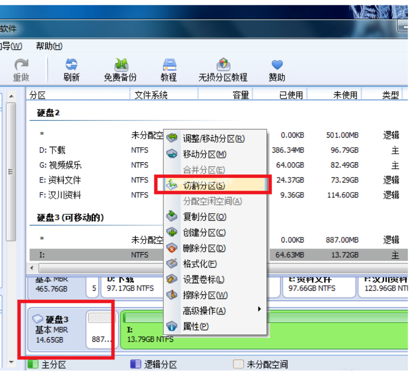
Task: Select Split Partition (切割分区) in context menu
Action: click(x=204, y=185)
